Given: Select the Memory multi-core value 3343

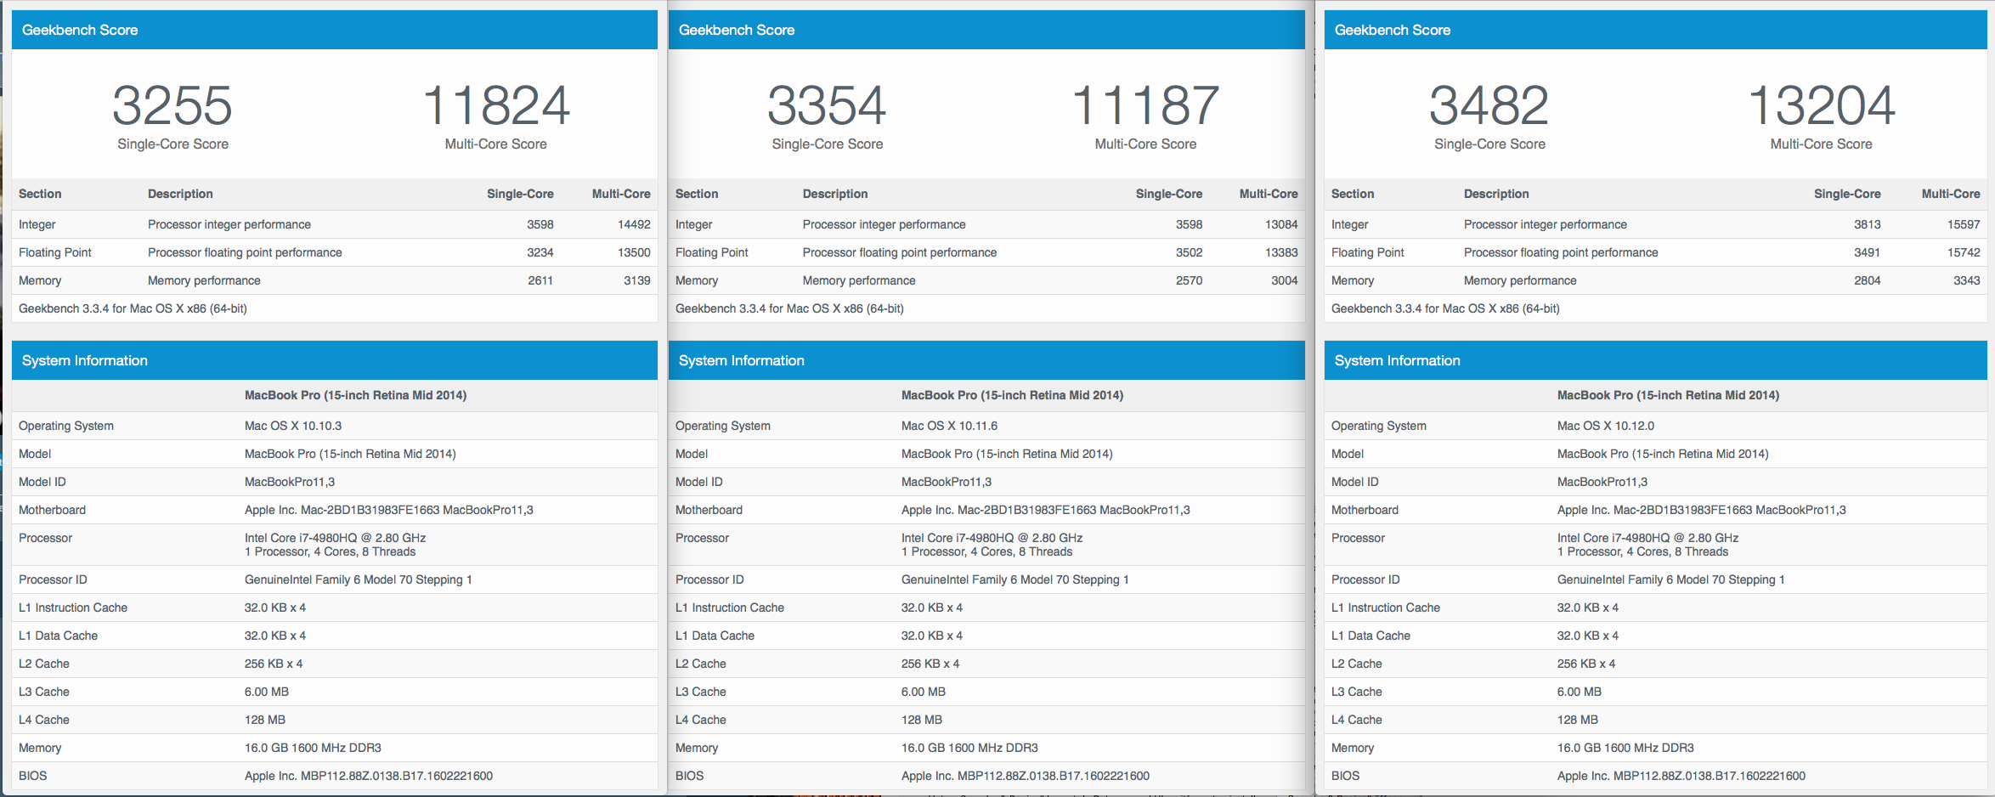Looking at the screenshot, I should pyautogui.click(x=1967, y=280).
